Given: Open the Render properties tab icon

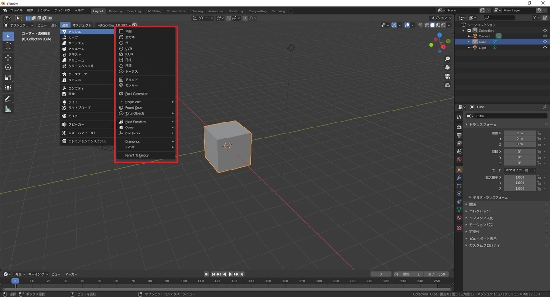Looking at the screenshot, I should [x=459, y=127].
